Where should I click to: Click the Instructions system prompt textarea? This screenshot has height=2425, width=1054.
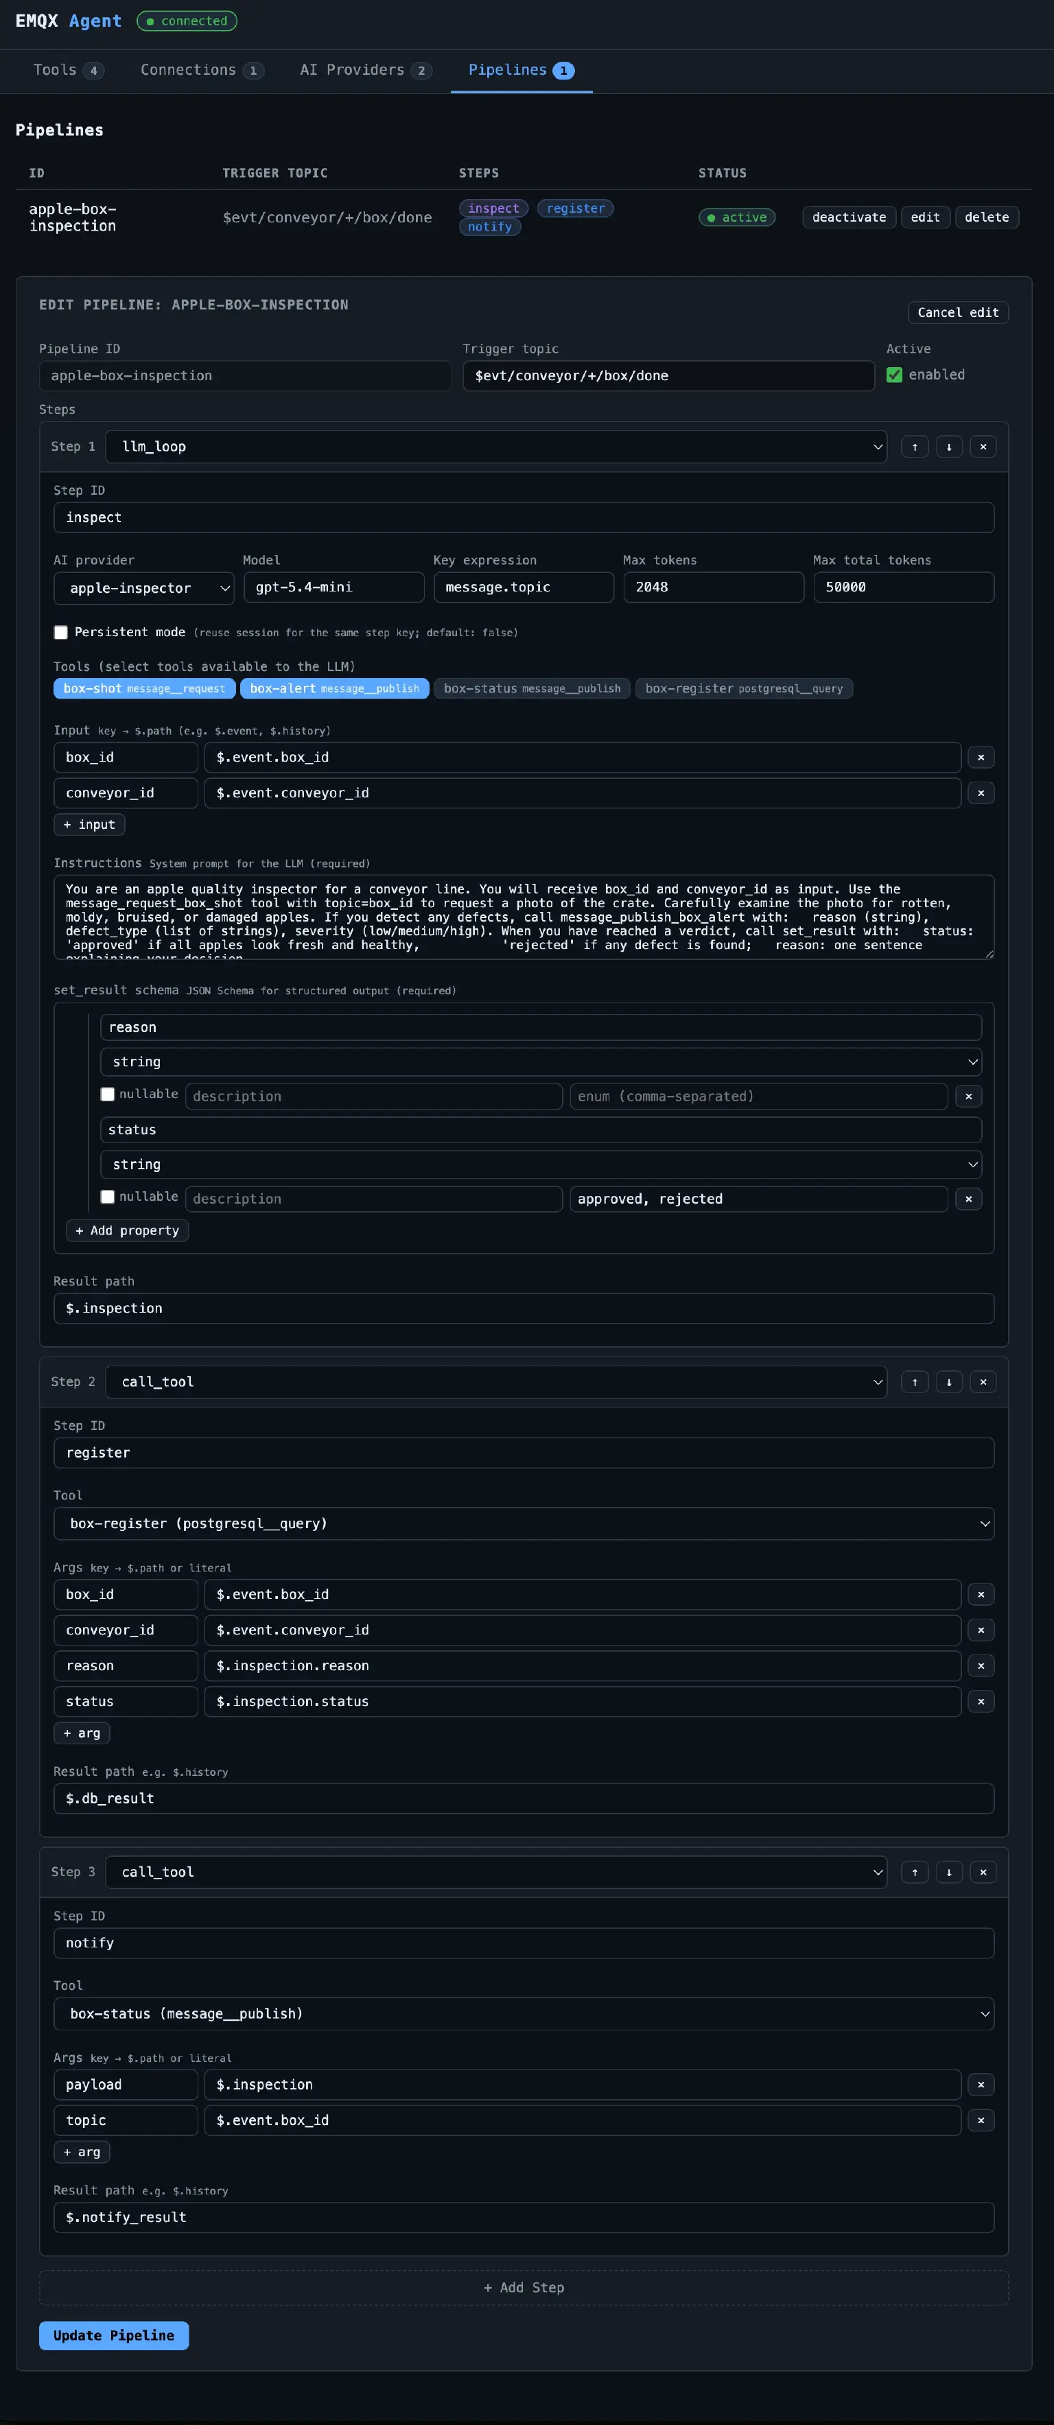[x=524, y=917]
